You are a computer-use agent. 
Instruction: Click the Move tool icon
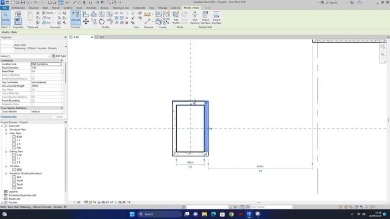click(x=86, y=22)
